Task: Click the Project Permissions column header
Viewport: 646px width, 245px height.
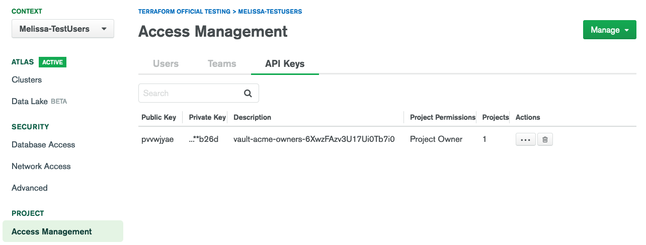Action: pos(442,117)
